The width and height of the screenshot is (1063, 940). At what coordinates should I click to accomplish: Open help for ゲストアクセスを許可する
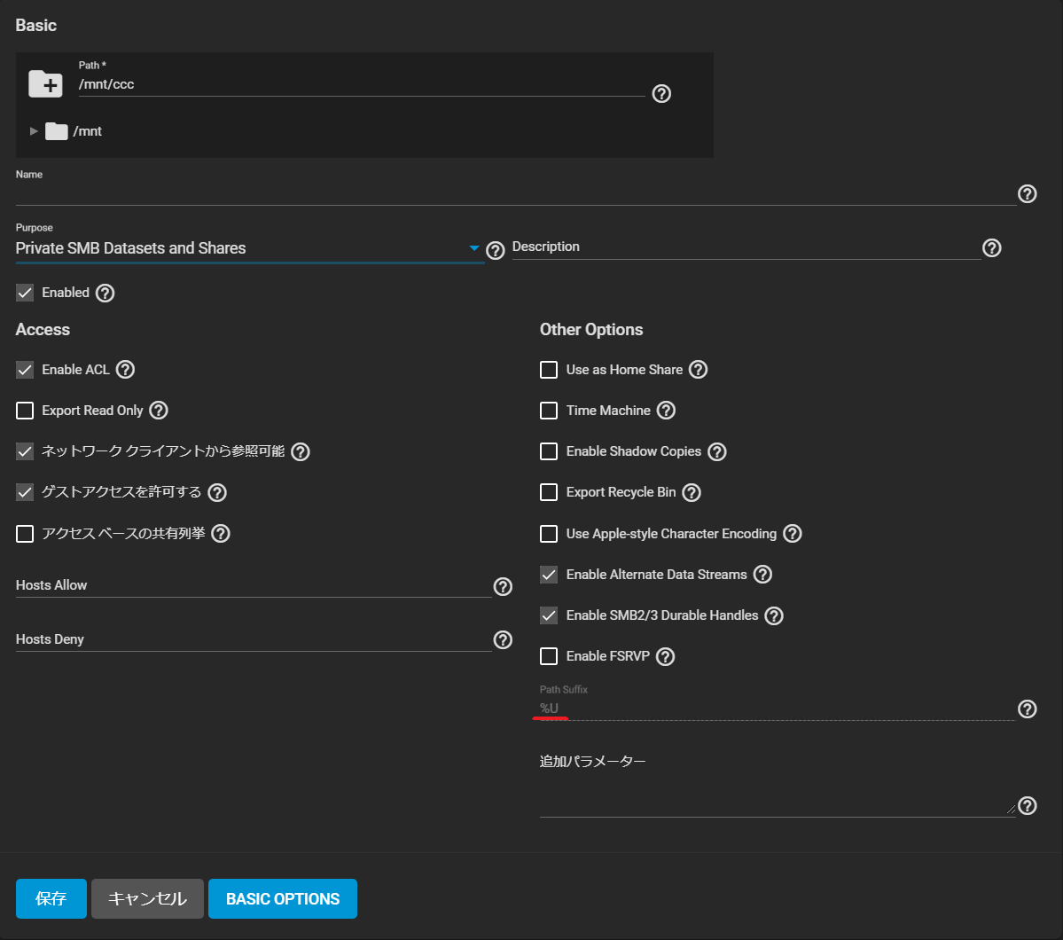click(x=217, y=492)
